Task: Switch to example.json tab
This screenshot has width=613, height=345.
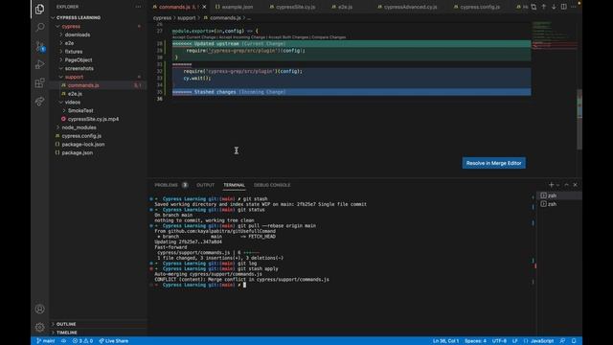Action: point(237,7)
